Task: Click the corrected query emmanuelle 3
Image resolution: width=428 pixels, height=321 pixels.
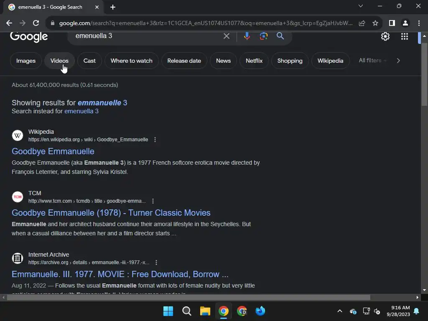Action: [102, 103]
